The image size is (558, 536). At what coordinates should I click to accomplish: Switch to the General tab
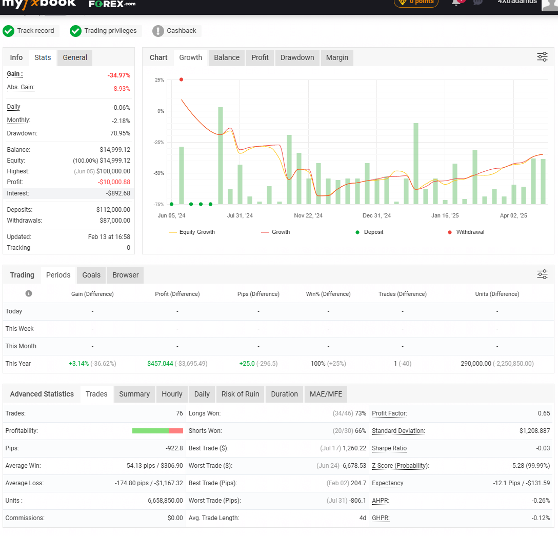pos(75,57)
